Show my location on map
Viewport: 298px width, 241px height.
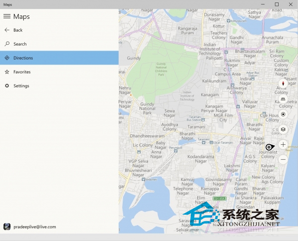click(x=283, y=114)
